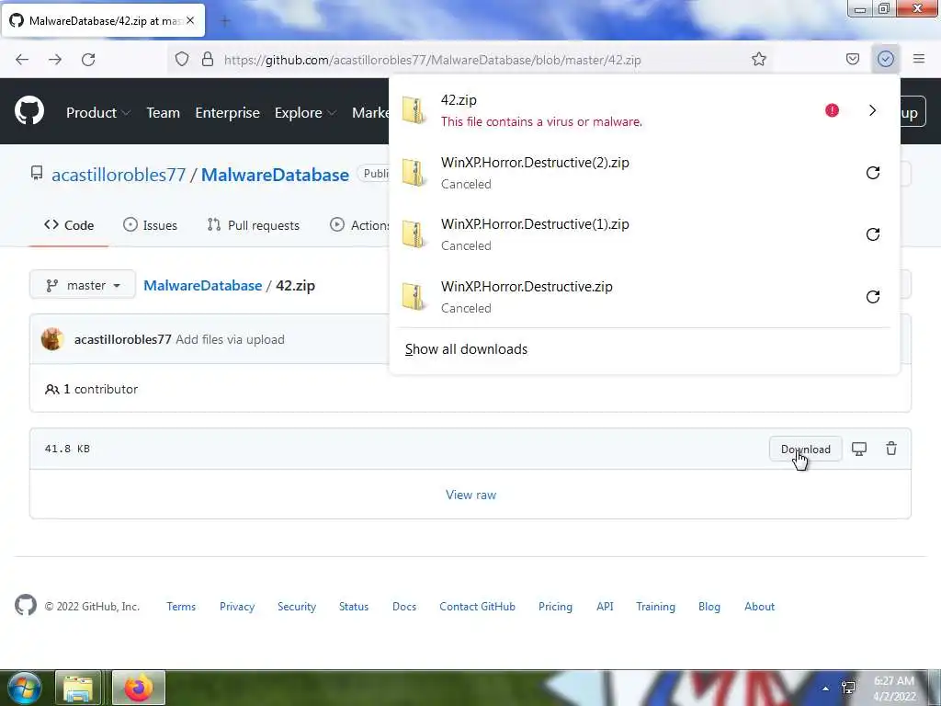Click the MalwareDatabase breadcrumb link
This screenshot has height=706, width=941.
(203, 285)
